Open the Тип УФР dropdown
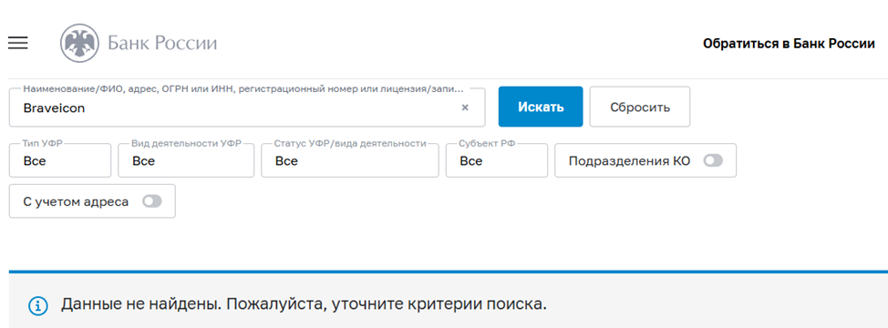The width and height of the screenshot is (888, 328). coord(60,160)
